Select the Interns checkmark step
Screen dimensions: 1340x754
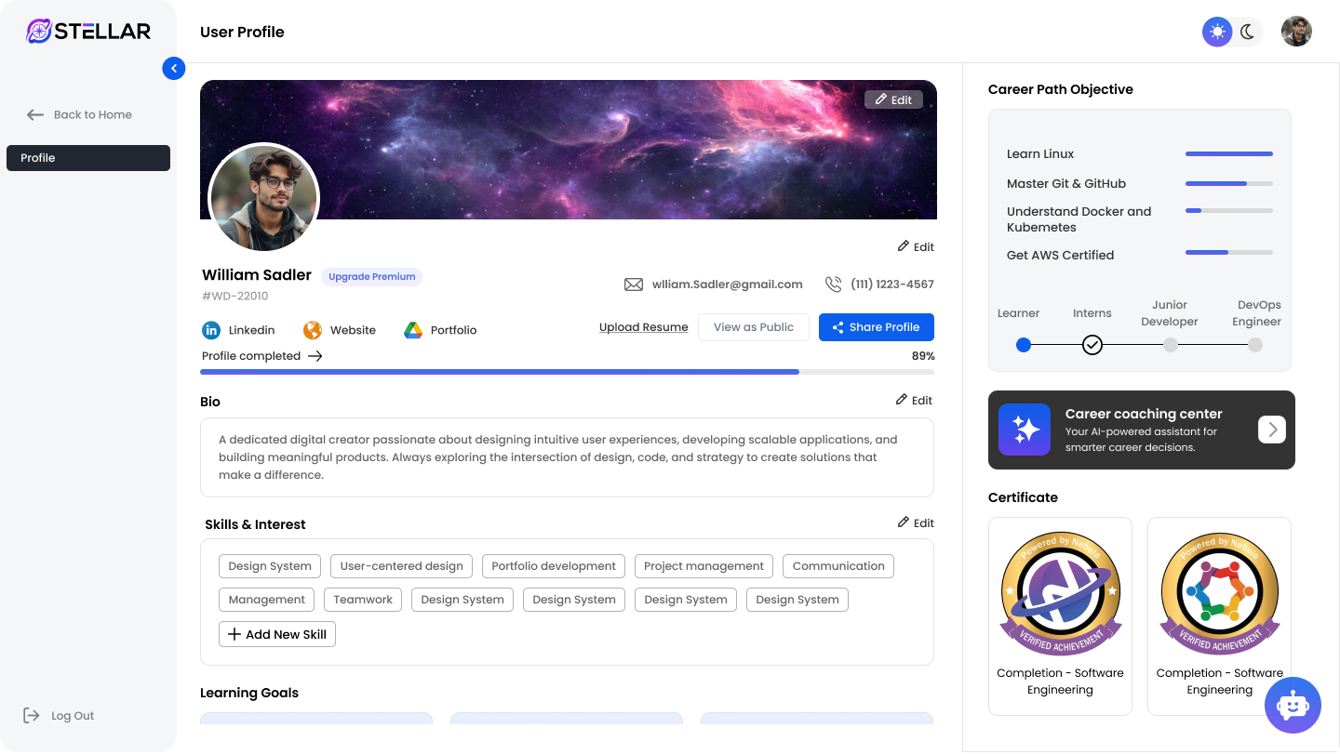coord(1092,345)
